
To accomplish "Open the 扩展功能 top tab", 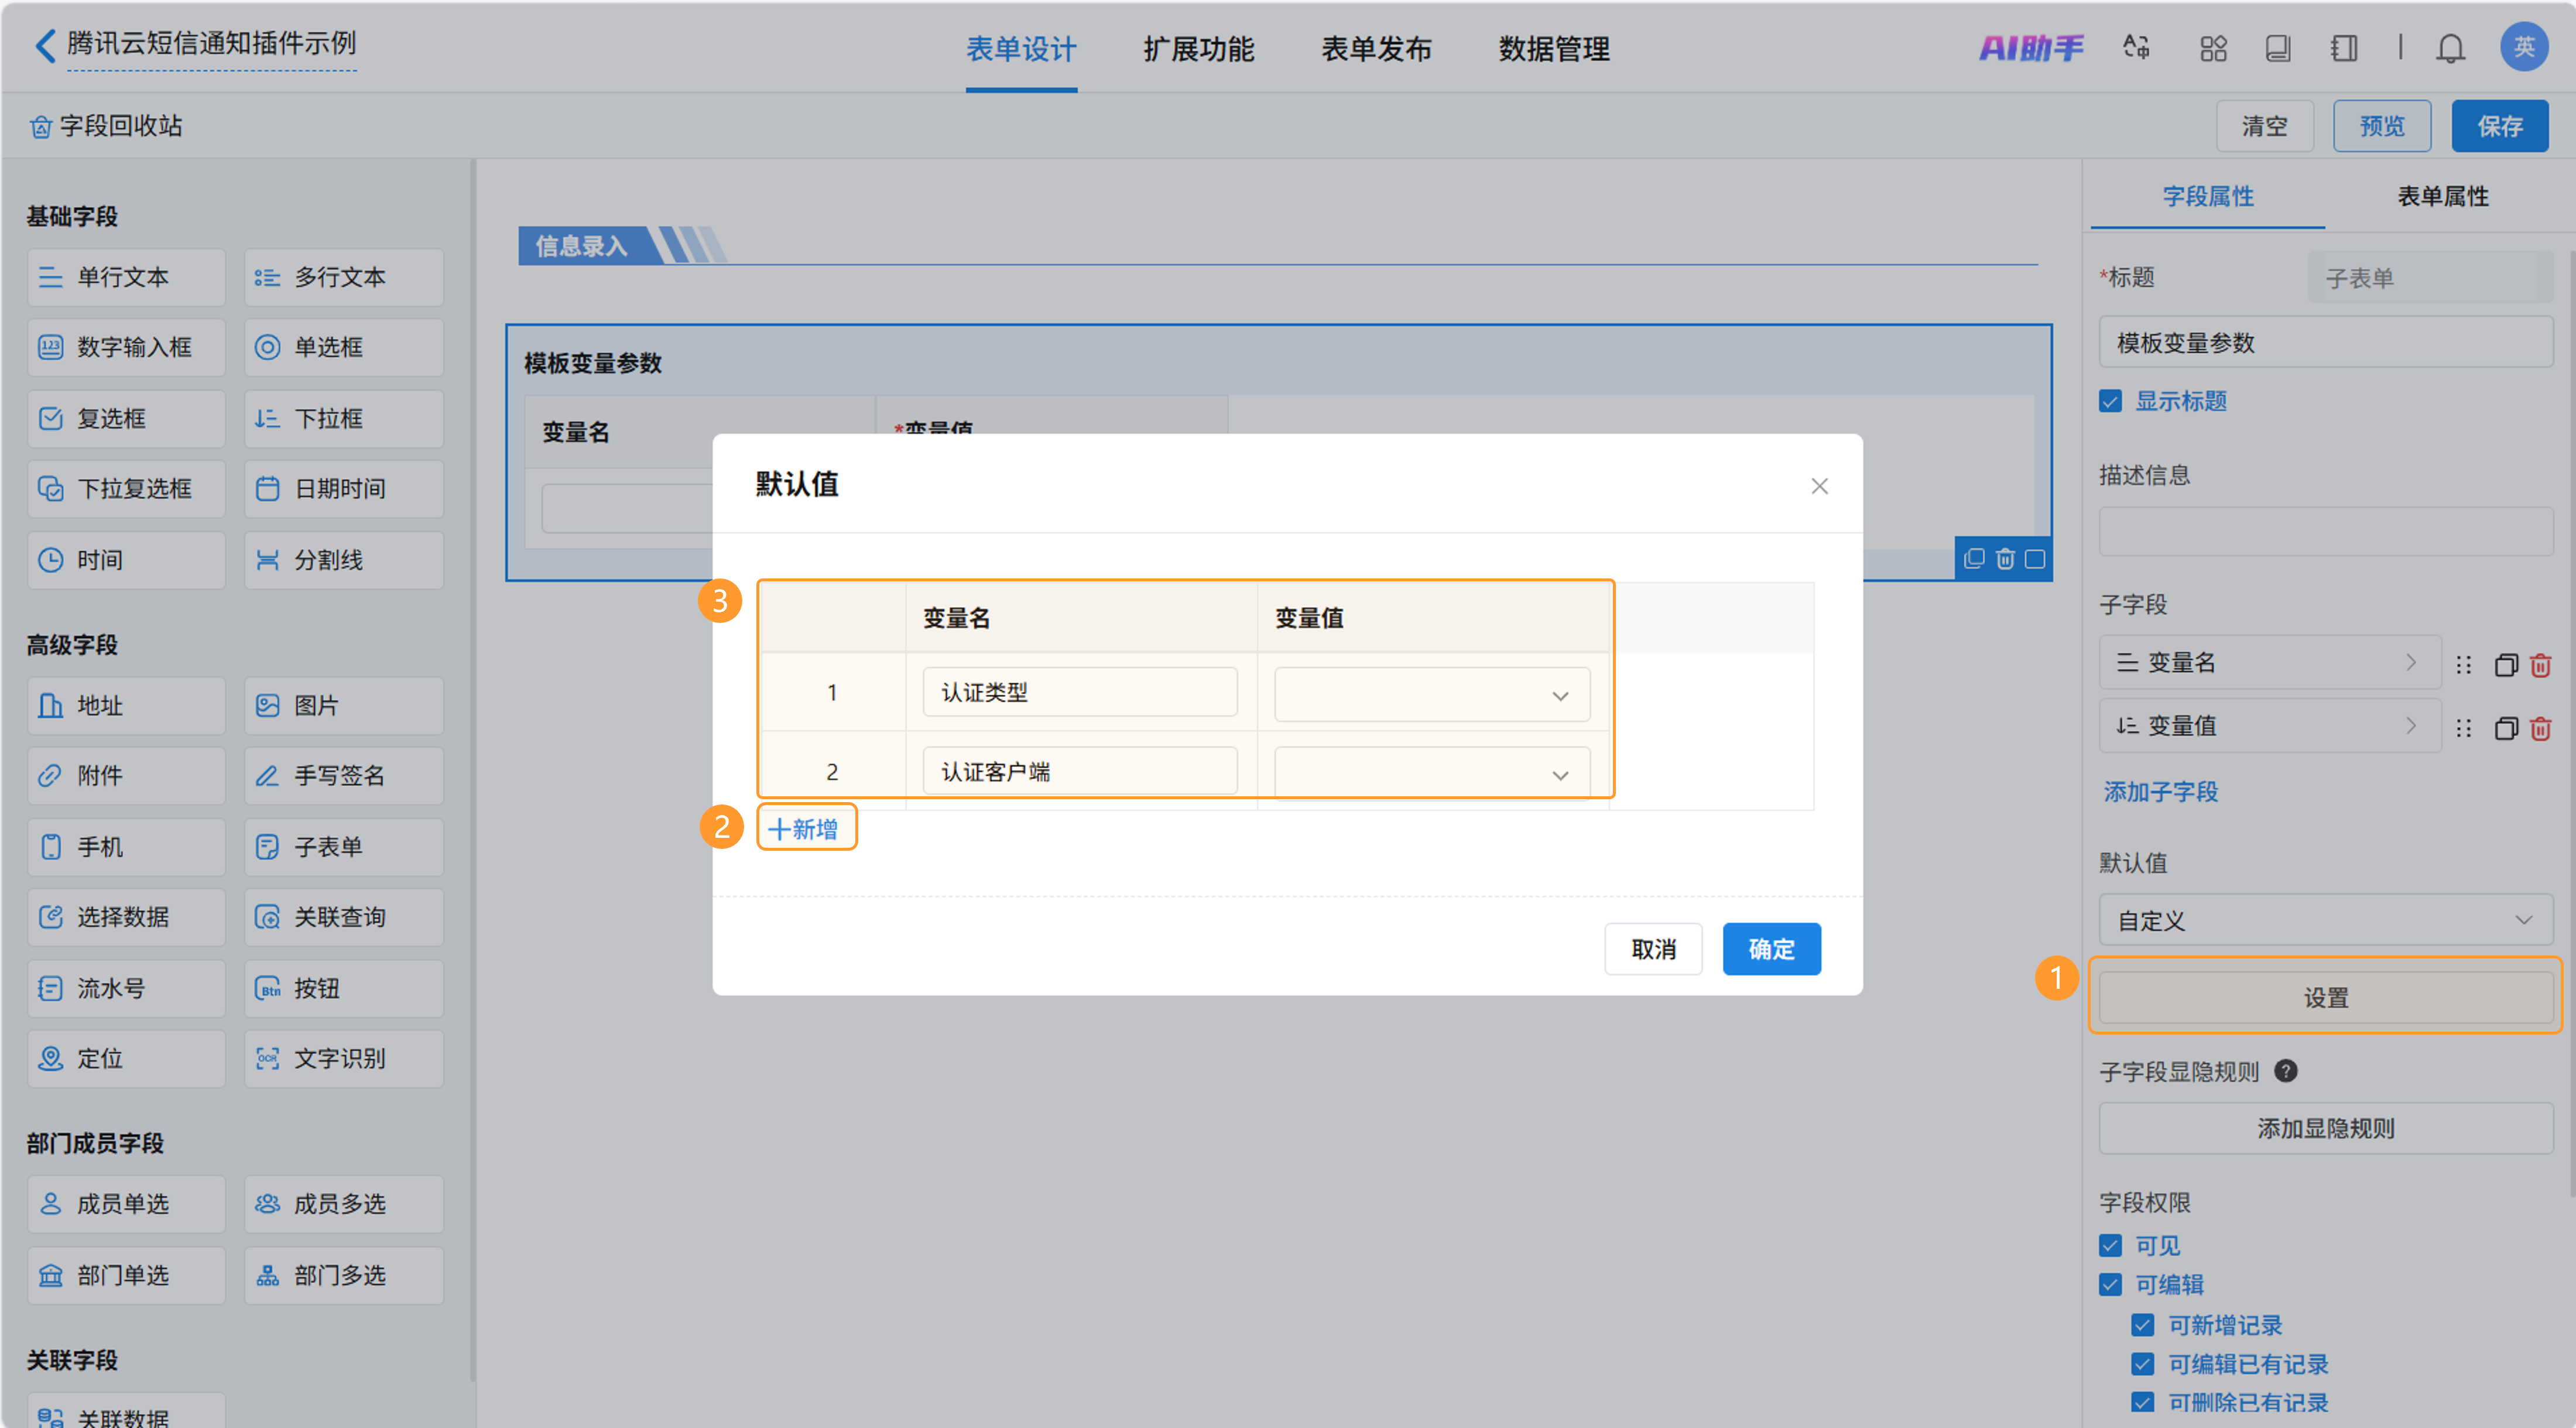I will (1198, 48).
